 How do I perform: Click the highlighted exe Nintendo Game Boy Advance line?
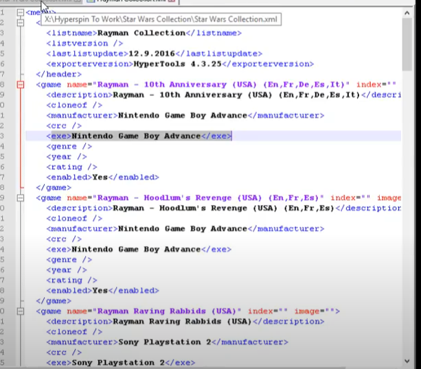tap(139, 136)
